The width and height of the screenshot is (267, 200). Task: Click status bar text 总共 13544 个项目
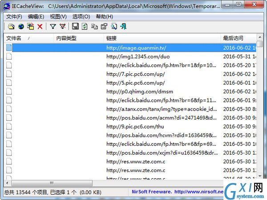click(x=25, y=192)
